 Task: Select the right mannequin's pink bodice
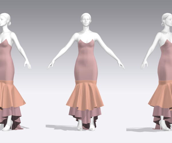(x=166, y=61)
